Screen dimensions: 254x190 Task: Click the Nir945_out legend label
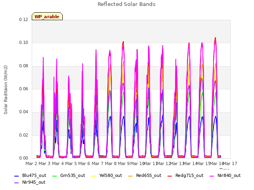click(34, 182)
